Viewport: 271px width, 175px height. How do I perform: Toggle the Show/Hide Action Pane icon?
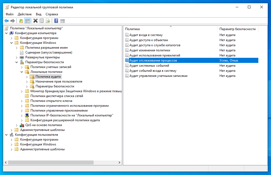[63, 21]
